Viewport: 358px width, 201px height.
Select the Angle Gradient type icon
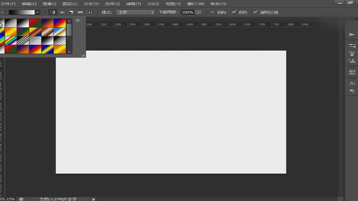71,12
